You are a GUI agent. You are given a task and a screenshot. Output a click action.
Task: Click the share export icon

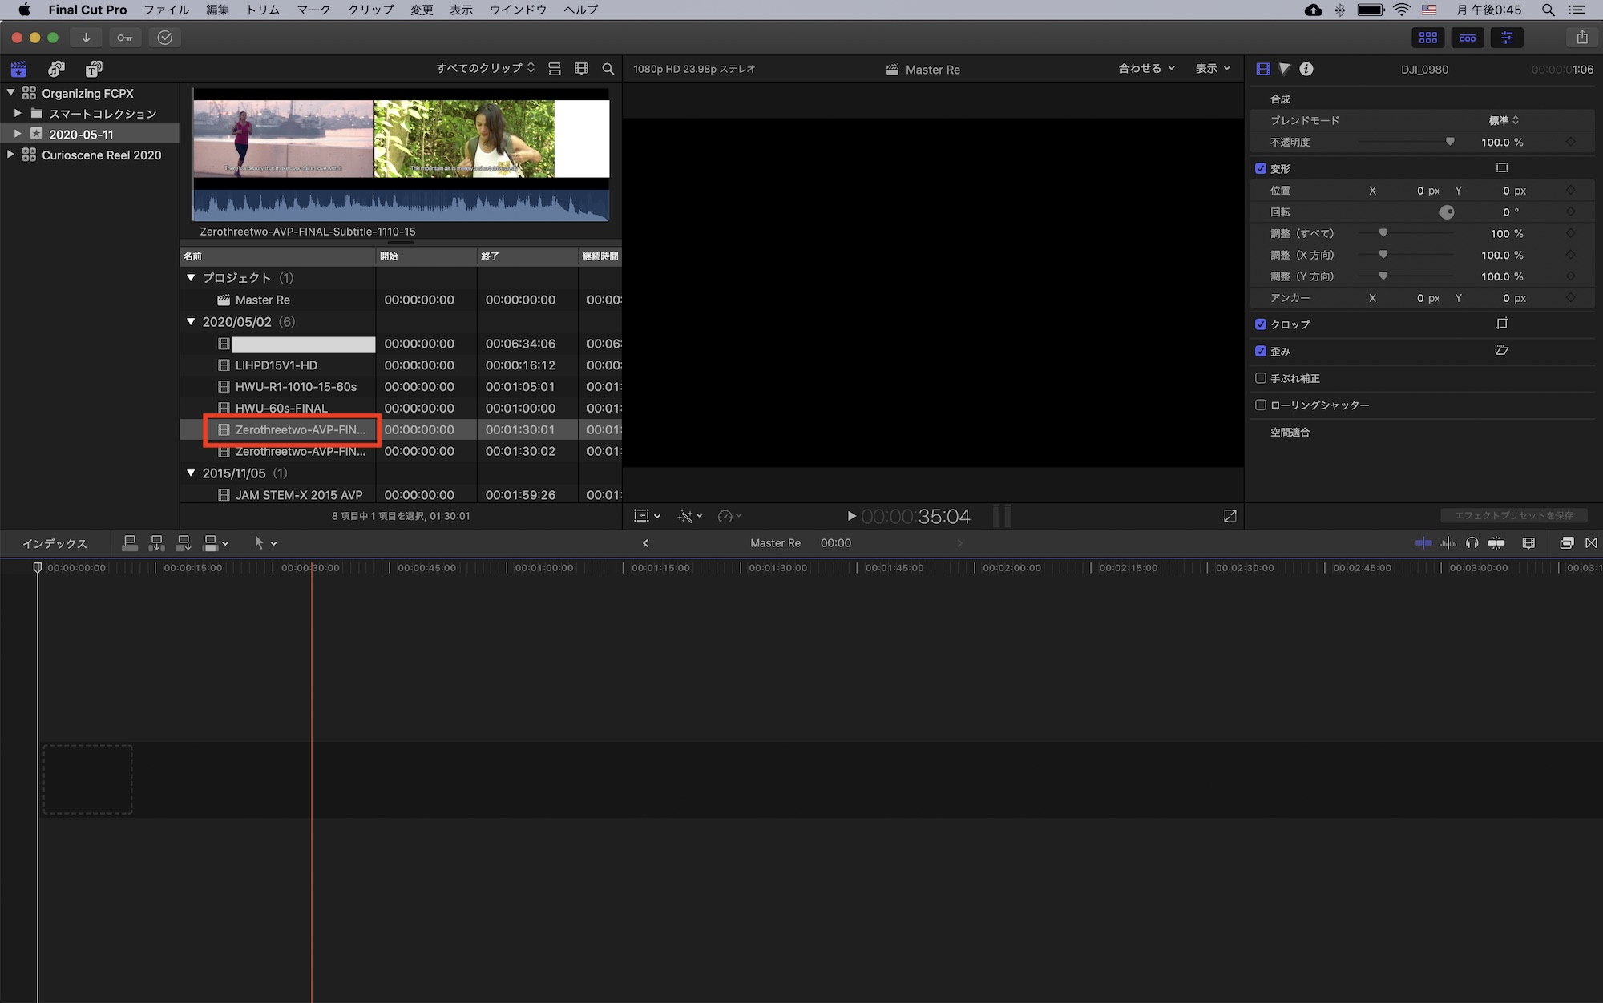(x=1581, y=38)
